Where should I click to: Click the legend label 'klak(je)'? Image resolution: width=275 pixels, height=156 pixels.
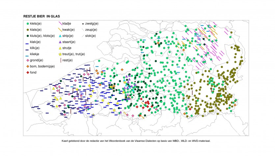(35, 42)
